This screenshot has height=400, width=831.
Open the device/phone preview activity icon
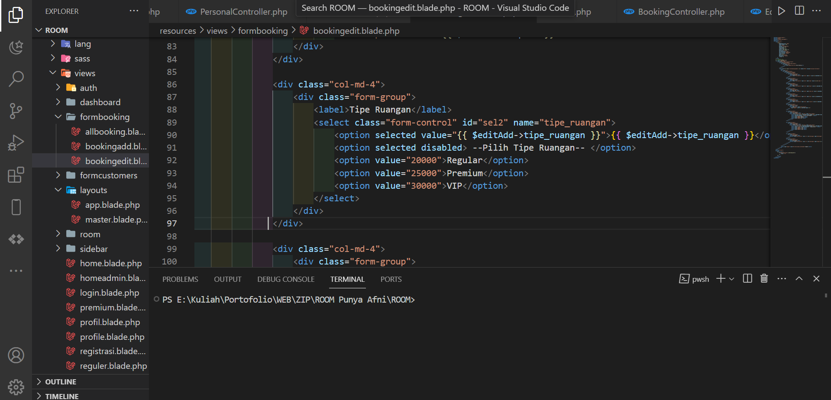click(16, 207)
